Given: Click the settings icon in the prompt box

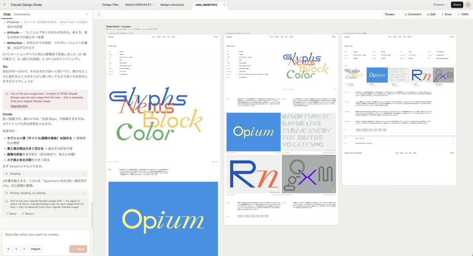Looking at the screenshot, I should pyautogui.click(x=8, y=249).
